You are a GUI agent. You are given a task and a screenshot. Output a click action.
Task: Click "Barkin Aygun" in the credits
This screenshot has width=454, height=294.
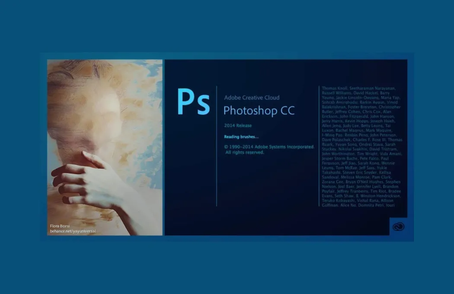click(372, 102)
